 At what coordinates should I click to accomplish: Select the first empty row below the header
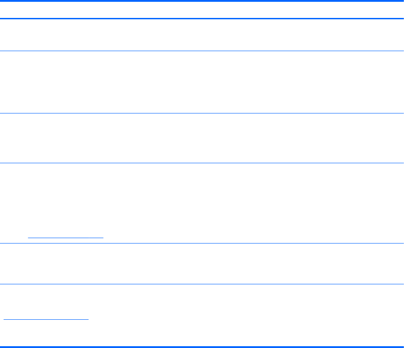[202, 35]
